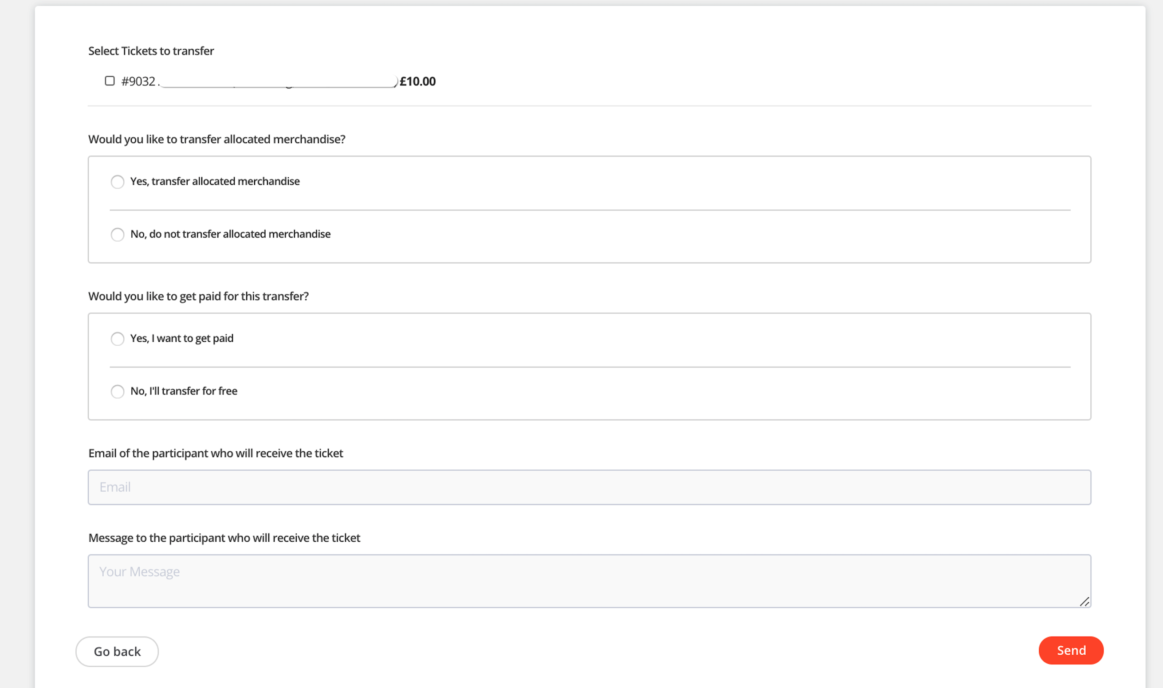1163x688 pixels.
Task: Click the £10.00 ticket price
Action: [417, 82]
